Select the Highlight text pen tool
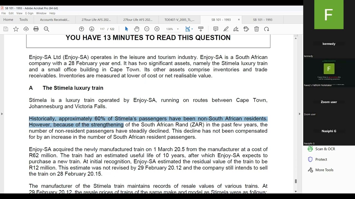Viewport: 355px width, 199px height. tap(226, 29)
